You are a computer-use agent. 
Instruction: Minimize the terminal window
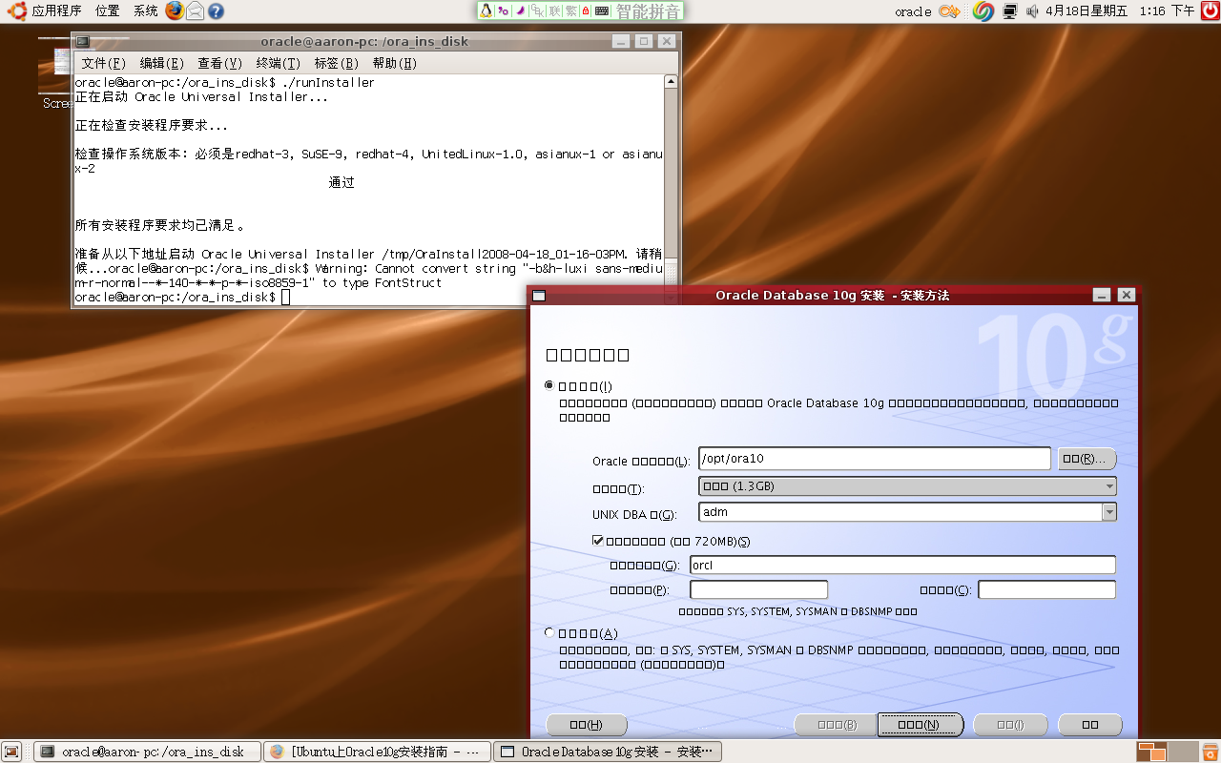click(621, 41)
